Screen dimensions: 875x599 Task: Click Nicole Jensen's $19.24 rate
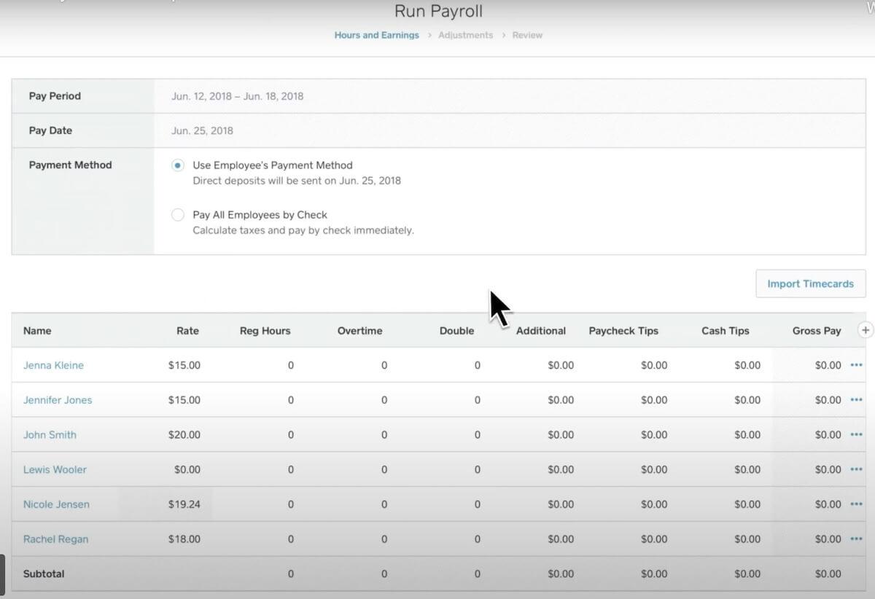click(184, 504)
